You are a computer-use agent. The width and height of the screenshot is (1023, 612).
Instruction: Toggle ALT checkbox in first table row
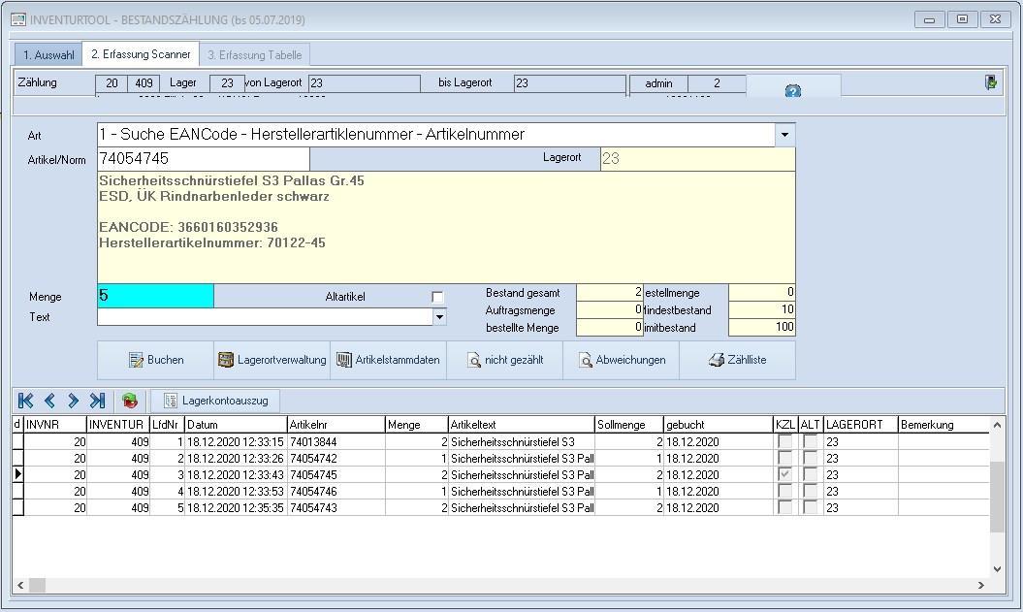(811, 441)
